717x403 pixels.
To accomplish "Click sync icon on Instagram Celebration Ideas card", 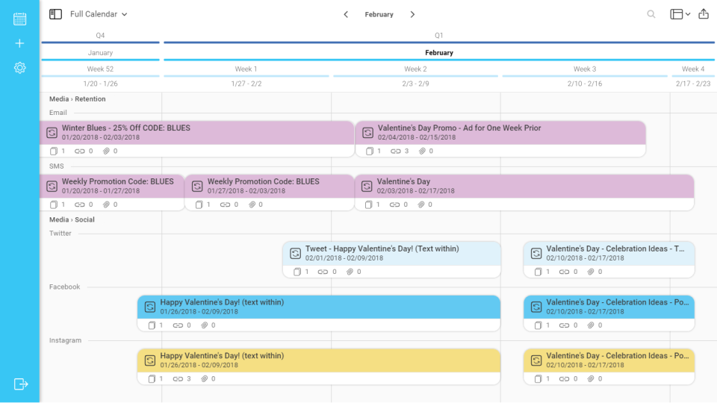I will point(536,360).
